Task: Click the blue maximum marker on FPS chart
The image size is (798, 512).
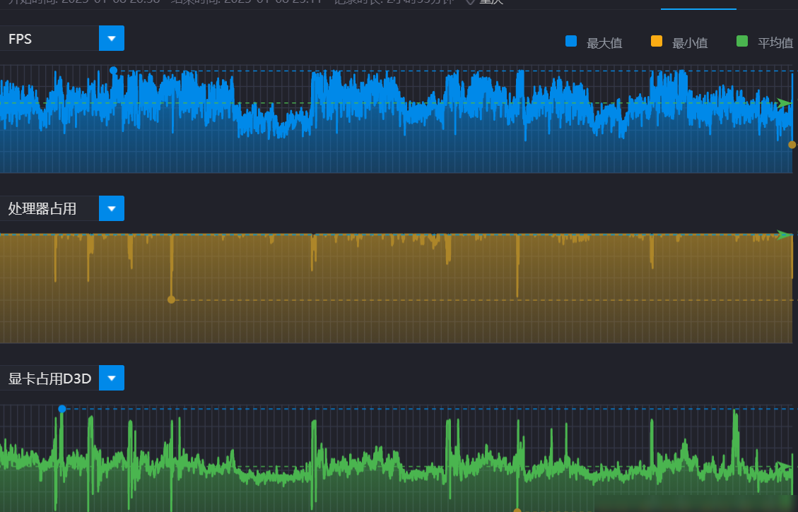Action: pyautogui.click(x=114, y=71)
